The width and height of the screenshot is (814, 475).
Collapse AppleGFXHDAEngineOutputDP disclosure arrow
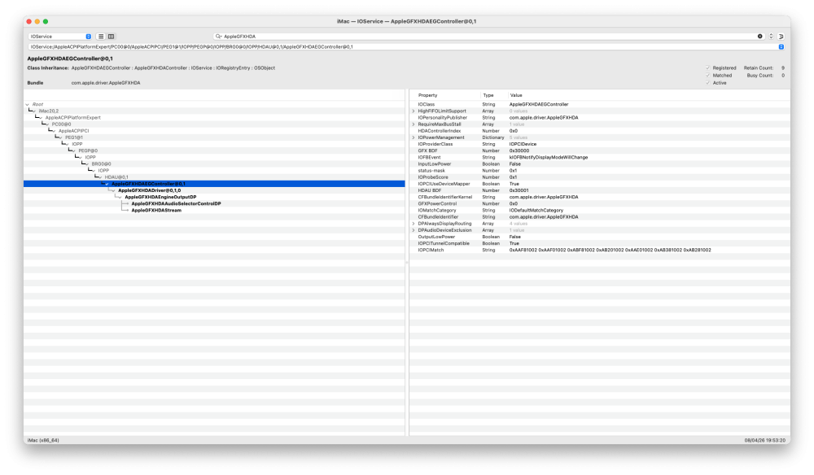[x=120, y=197]
